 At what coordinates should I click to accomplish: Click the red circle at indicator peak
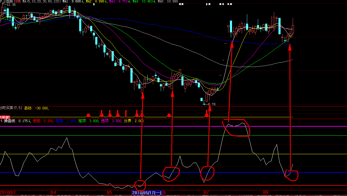click(x=237, y=128)
